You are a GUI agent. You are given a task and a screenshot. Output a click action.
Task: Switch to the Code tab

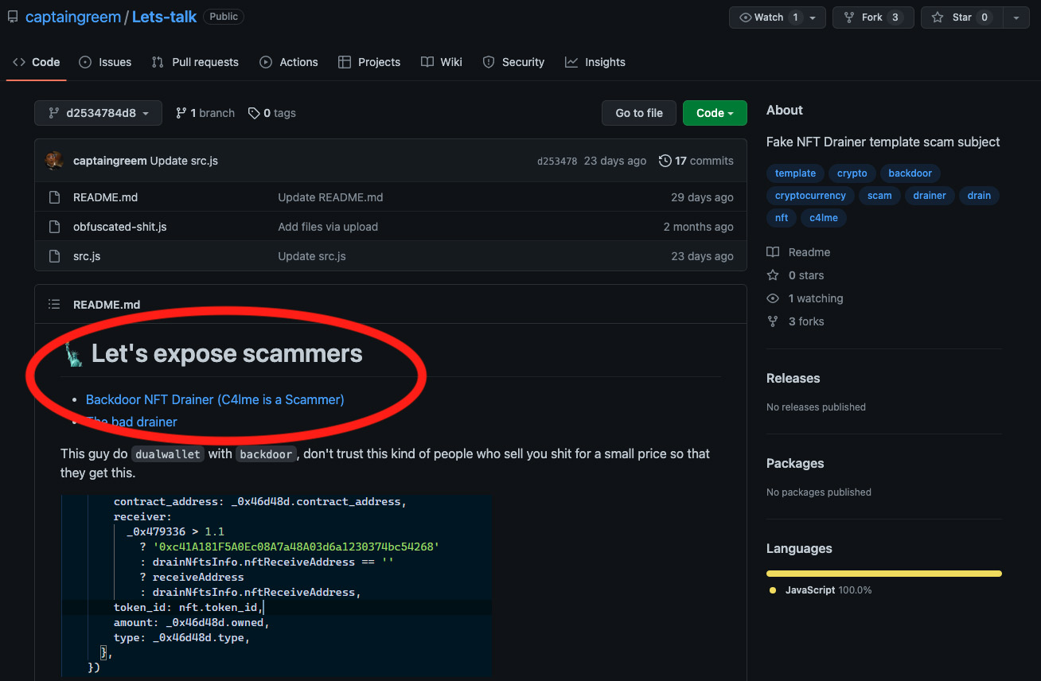click(37, 62)
